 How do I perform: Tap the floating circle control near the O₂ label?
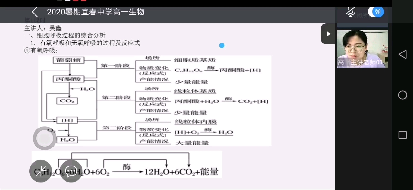(45, 138)
